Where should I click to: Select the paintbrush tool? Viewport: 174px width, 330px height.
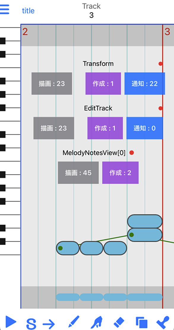163,322
